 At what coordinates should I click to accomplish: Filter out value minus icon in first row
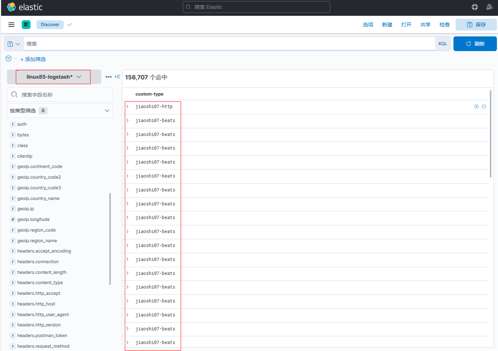pyautogui.click(x=484, y=107)
